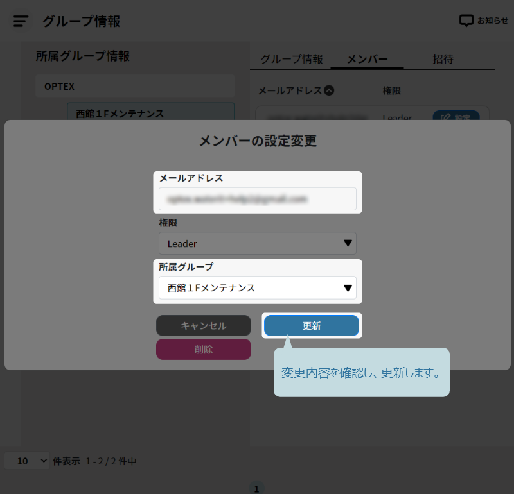Open the お知らせ notifications icon
The height and width of the screenshot is (494, 514).
tap(466, 21)
